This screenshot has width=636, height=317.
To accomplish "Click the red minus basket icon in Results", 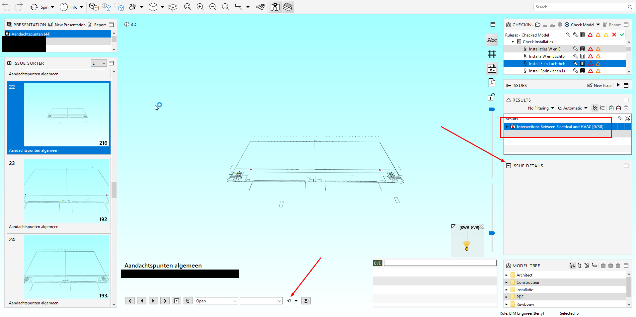I will pos(618,108).
